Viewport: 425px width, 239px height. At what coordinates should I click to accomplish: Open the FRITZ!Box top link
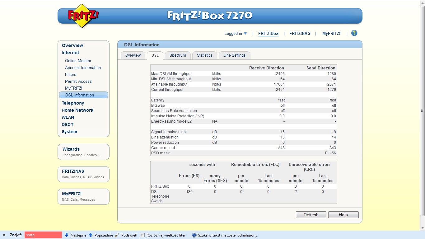pyautogui.click(x=268, y=33)
